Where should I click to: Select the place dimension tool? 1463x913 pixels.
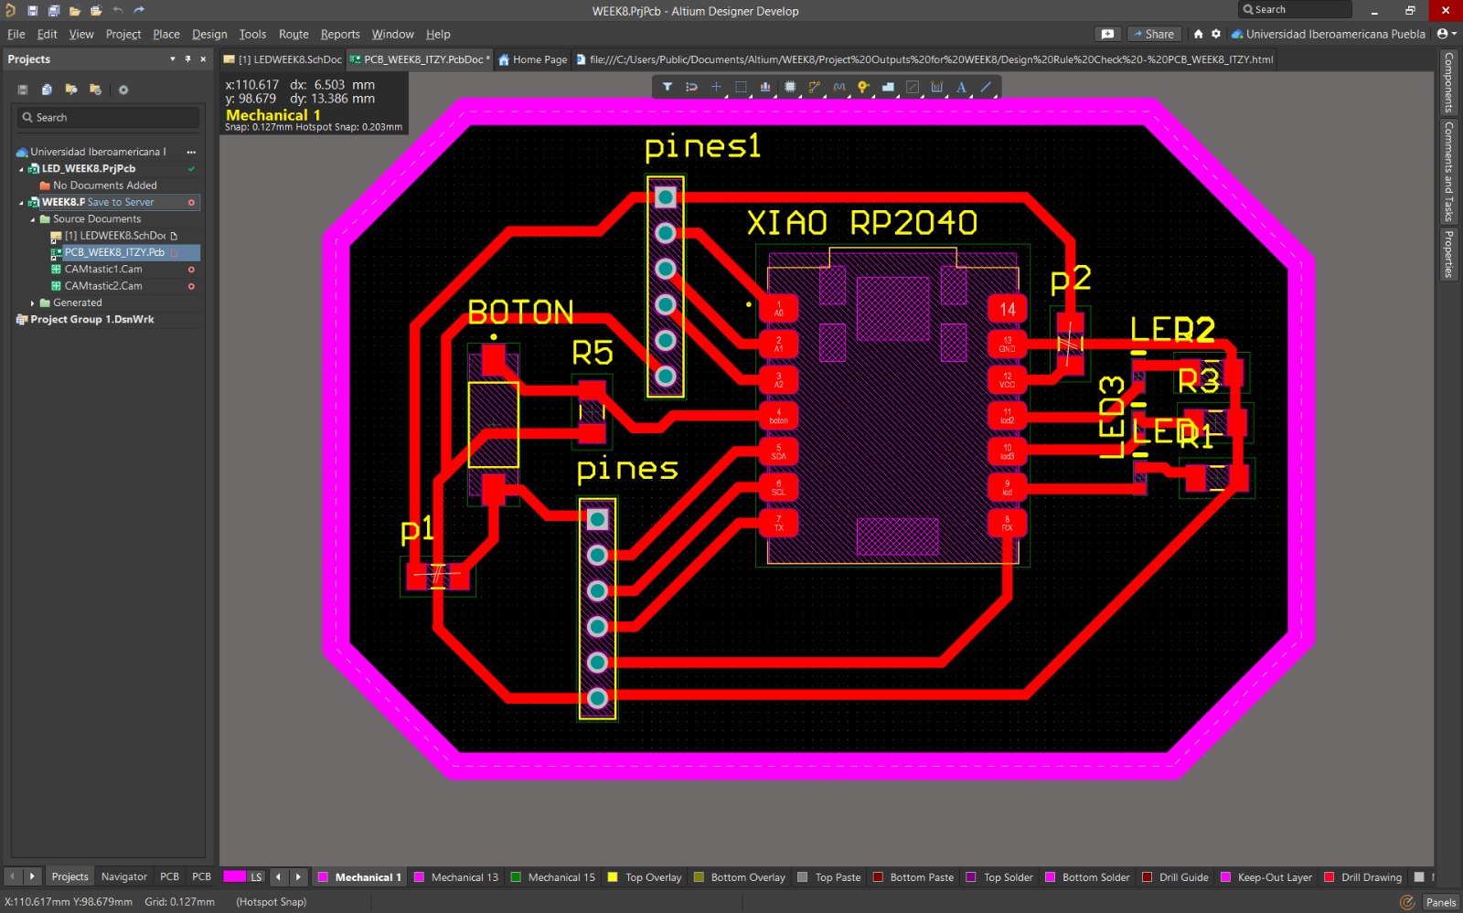point(936,87)
